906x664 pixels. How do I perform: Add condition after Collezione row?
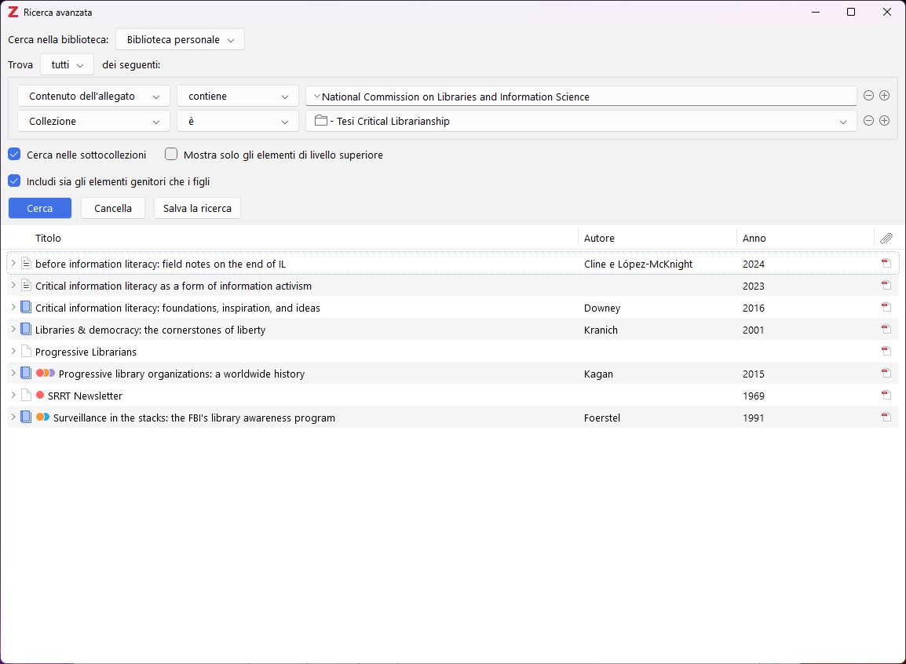click(885, 121)
